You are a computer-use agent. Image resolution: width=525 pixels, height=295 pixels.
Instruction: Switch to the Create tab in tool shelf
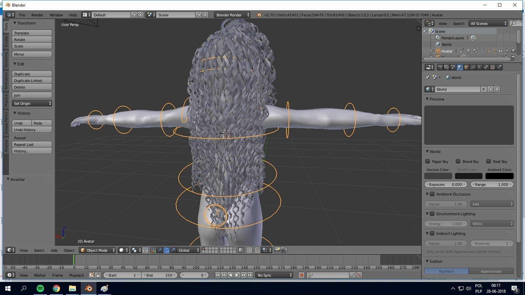6,42
